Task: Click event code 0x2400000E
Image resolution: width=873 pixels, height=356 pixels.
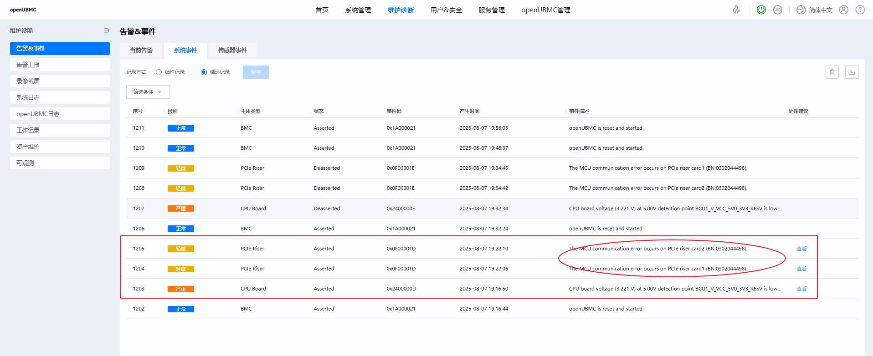Action: point(401,209)
